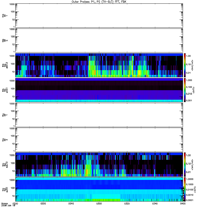Click the "thb fft 2" y-axis title
Image resolution: width=198 pixels, height=211 pixels.
[5, 40]
